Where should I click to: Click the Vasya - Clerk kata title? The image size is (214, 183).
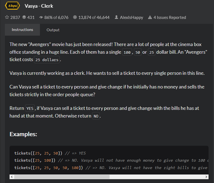(x=39, y=6)
